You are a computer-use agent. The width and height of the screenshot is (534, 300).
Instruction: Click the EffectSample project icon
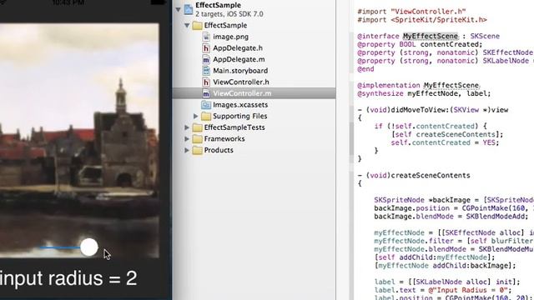point(189,9)
